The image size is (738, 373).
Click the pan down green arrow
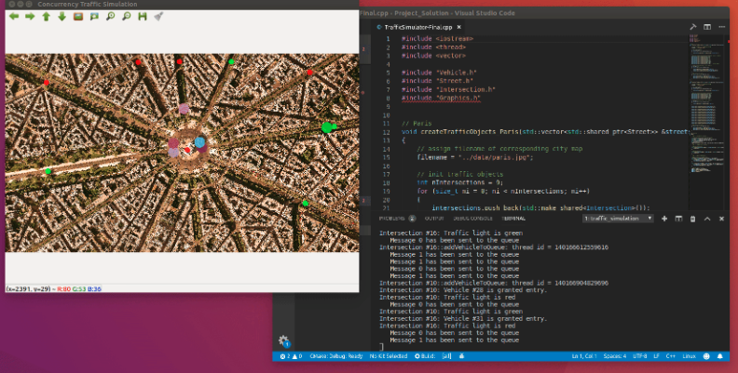62,17
